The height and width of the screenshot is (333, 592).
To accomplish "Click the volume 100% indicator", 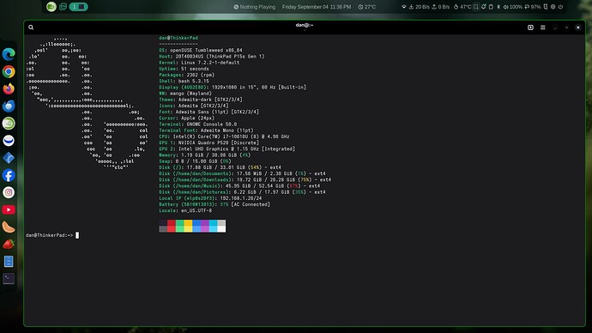I will coord(513,7).
